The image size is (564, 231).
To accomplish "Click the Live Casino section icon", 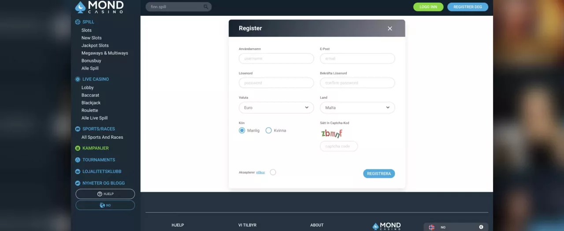I will pos(78,79).
